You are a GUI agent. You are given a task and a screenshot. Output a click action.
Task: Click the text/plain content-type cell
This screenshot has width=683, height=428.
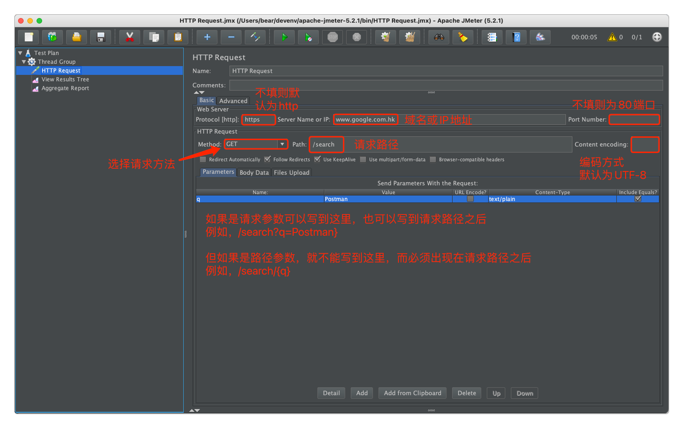coord(553,199)
